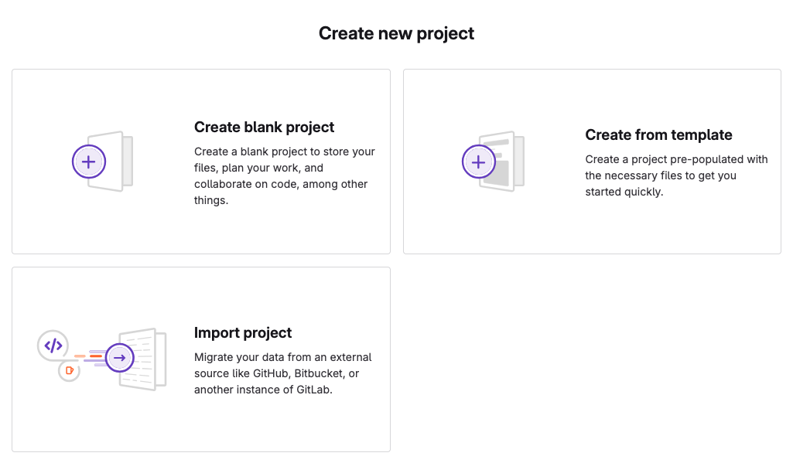The image size is (793, 463).
Task: Click the 'Create new project' page heading
Action: click(x=396, y=34)
